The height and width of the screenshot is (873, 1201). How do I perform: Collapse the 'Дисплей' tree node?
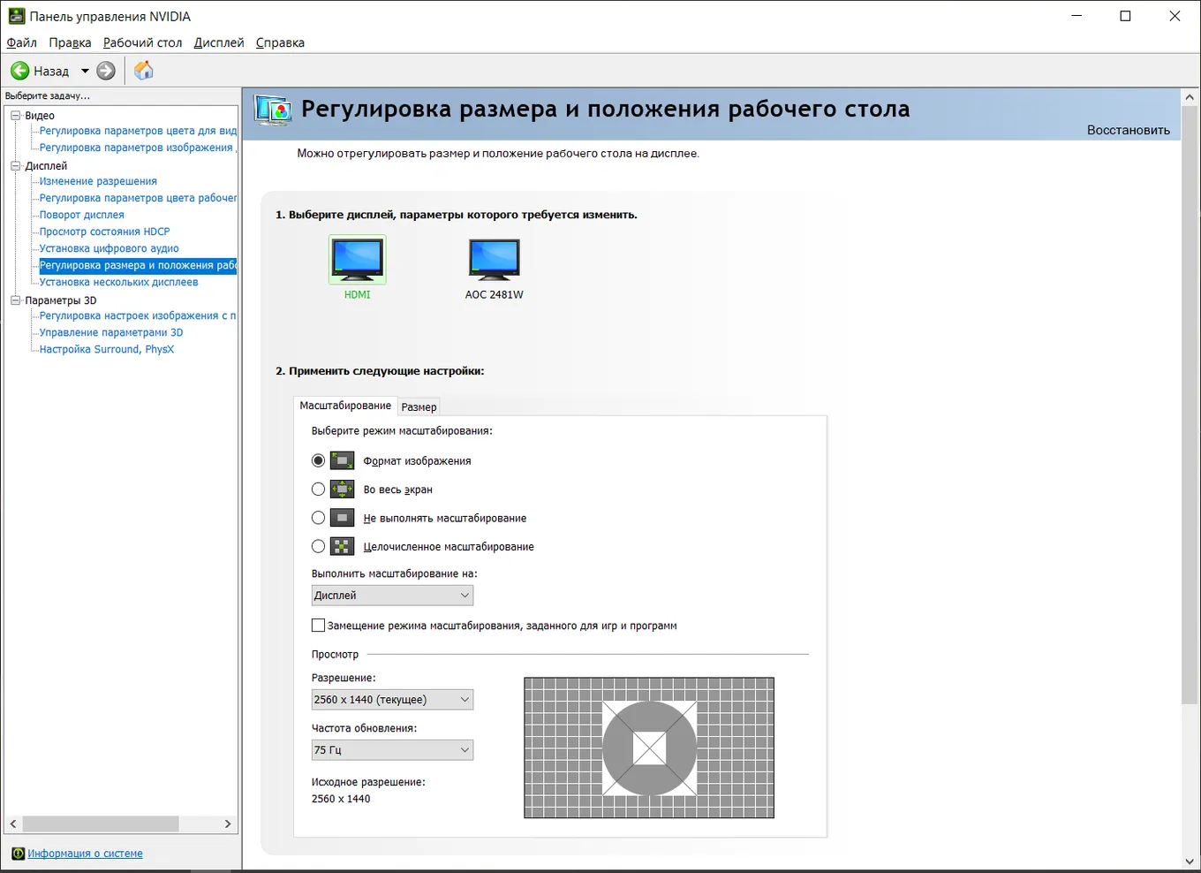coord(15,165)
